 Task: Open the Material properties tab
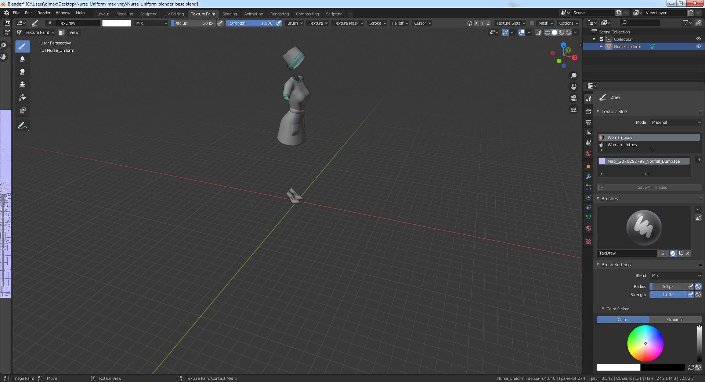coord(589,228)
